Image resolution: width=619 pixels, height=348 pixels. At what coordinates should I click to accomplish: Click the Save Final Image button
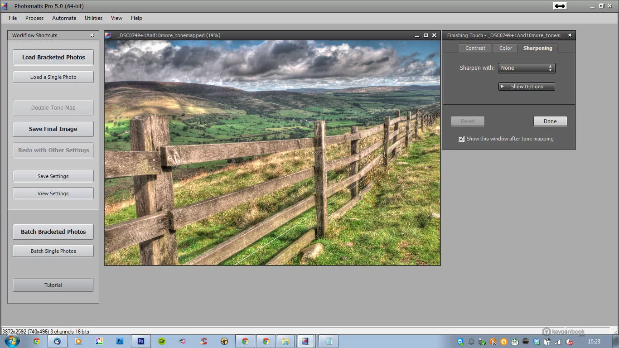[x=53, y=129]
